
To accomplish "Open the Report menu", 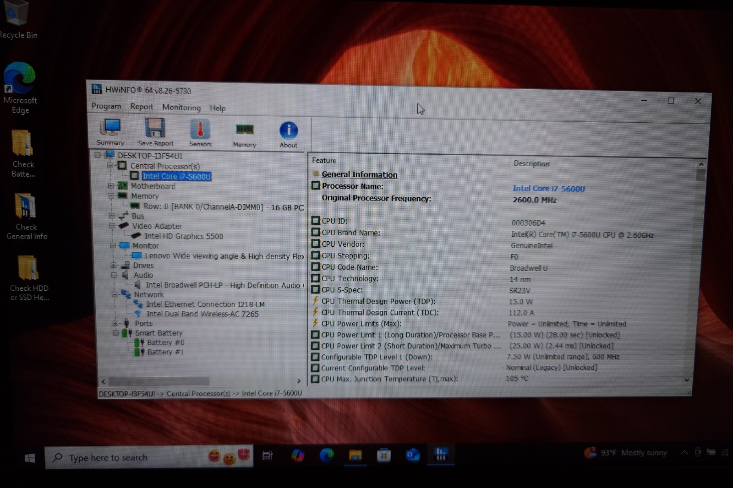I will coord(142,107).
